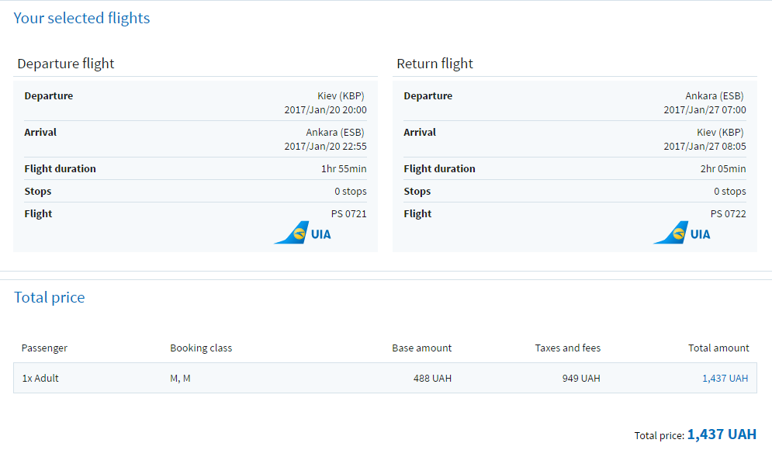Click the UIA logo in Return flight

tap(682, 233)
